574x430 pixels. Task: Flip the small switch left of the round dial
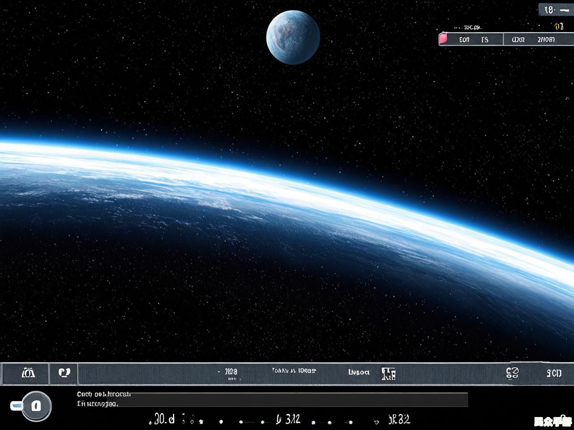click(16, 406)
